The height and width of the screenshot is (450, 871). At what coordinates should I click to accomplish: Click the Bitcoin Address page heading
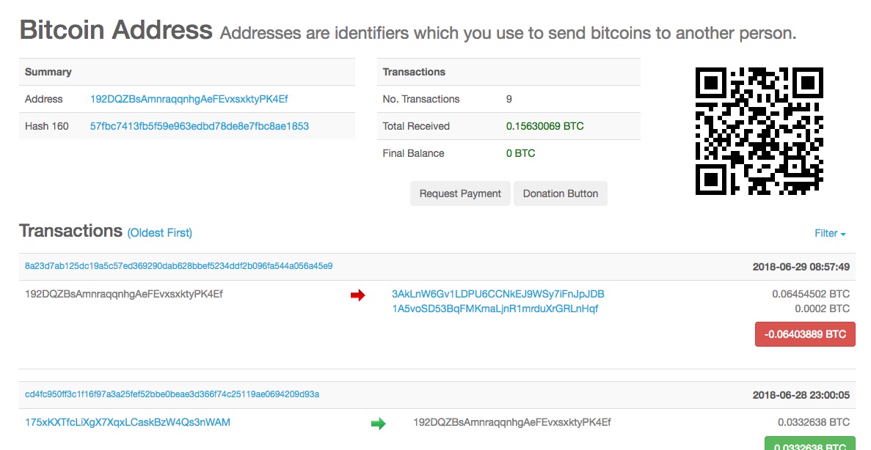116,31
